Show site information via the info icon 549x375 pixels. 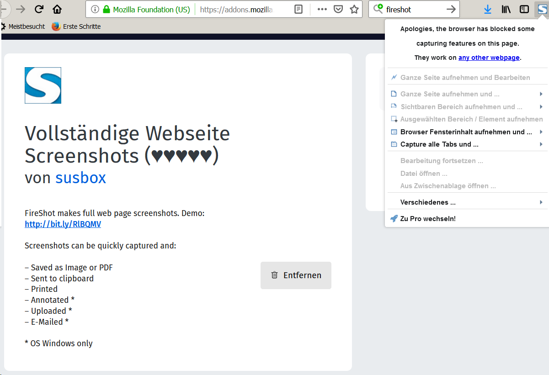95,9
